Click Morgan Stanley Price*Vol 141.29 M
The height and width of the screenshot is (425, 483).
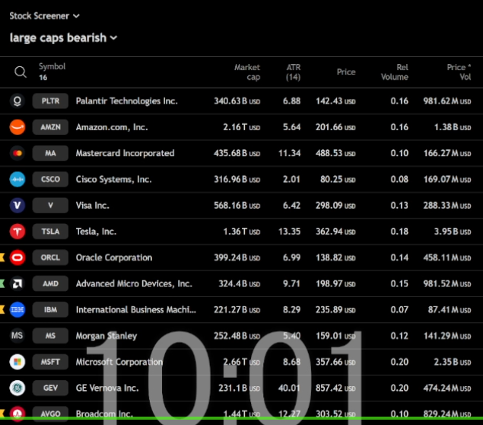click(x=447, y=336)
